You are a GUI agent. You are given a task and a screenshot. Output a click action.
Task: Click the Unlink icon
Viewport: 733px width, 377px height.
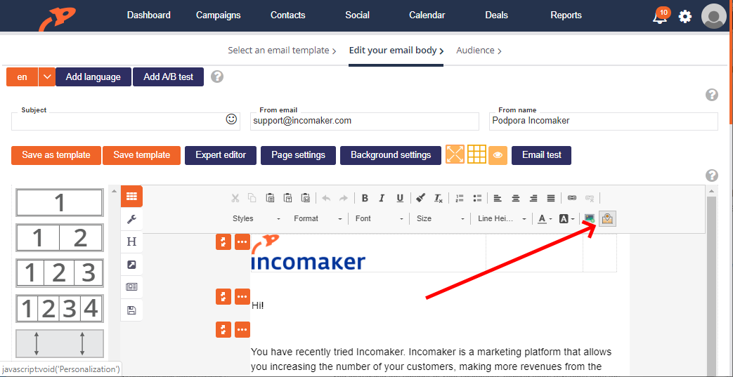pos(590,198)
